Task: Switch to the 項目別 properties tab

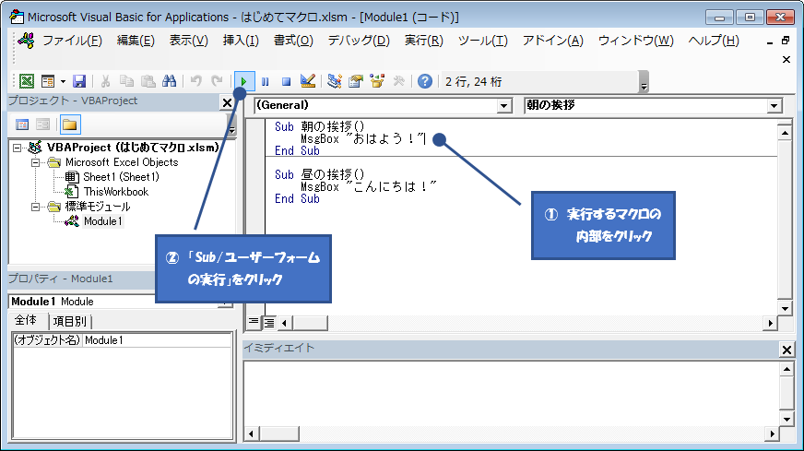Action: [x=70, y=322]
